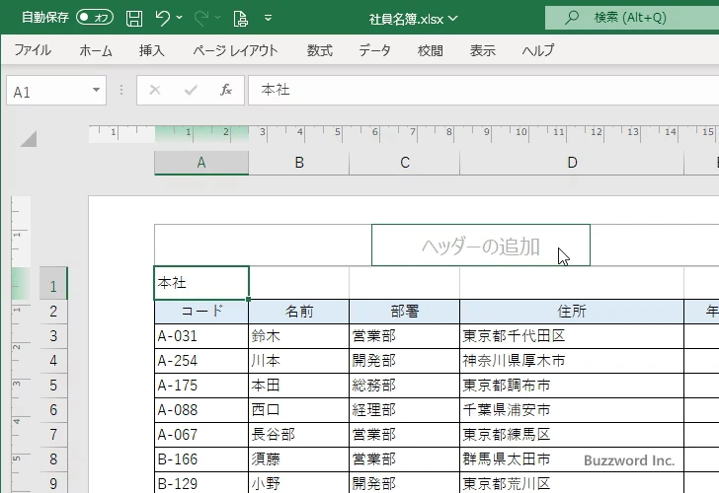Toggle the AutoSave (自動保存) switch

95,18
